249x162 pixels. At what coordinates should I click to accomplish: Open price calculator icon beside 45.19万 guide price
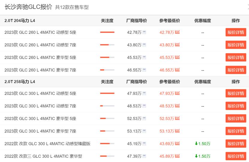(144, 144)
